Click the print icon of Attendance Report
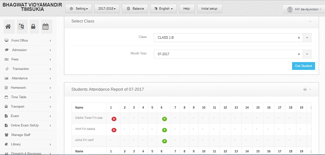 click(x=305, y=90)
